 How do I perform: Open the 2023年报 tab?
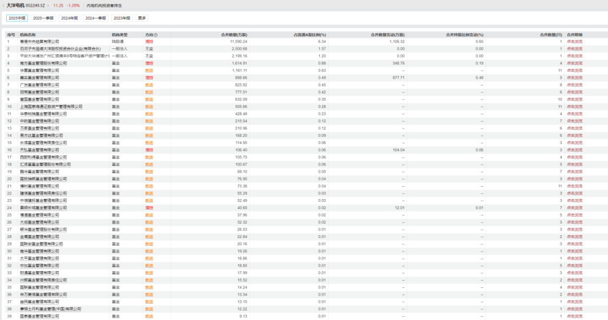pyautogui.click(x=122, y=18)
